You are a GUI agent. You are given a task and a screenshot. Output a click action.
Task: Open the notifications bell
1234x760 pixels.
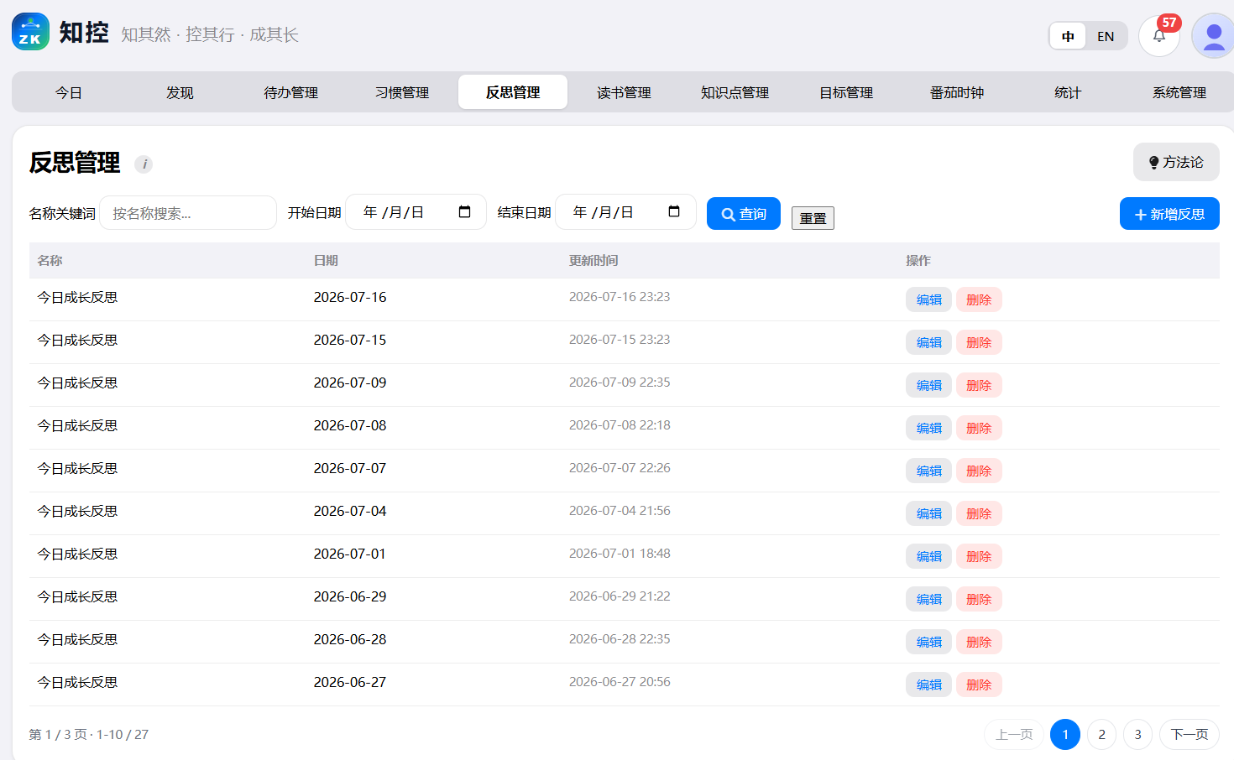pos(1159,36)
